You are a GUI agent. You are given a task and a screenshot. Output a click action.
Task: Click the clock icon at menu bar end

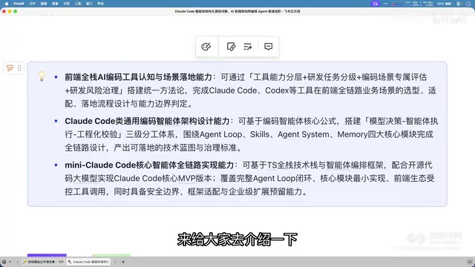[468, 4]
